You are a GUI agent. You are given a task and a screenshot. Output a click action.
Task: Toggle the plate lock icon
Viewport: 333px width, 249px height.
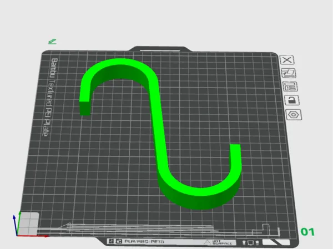point(292,100)
